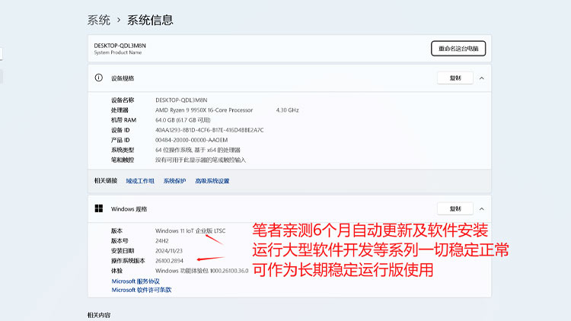This screenshot has width=571, height=321.
Task: Click the 产品 ID label
Action: point(120,140)
